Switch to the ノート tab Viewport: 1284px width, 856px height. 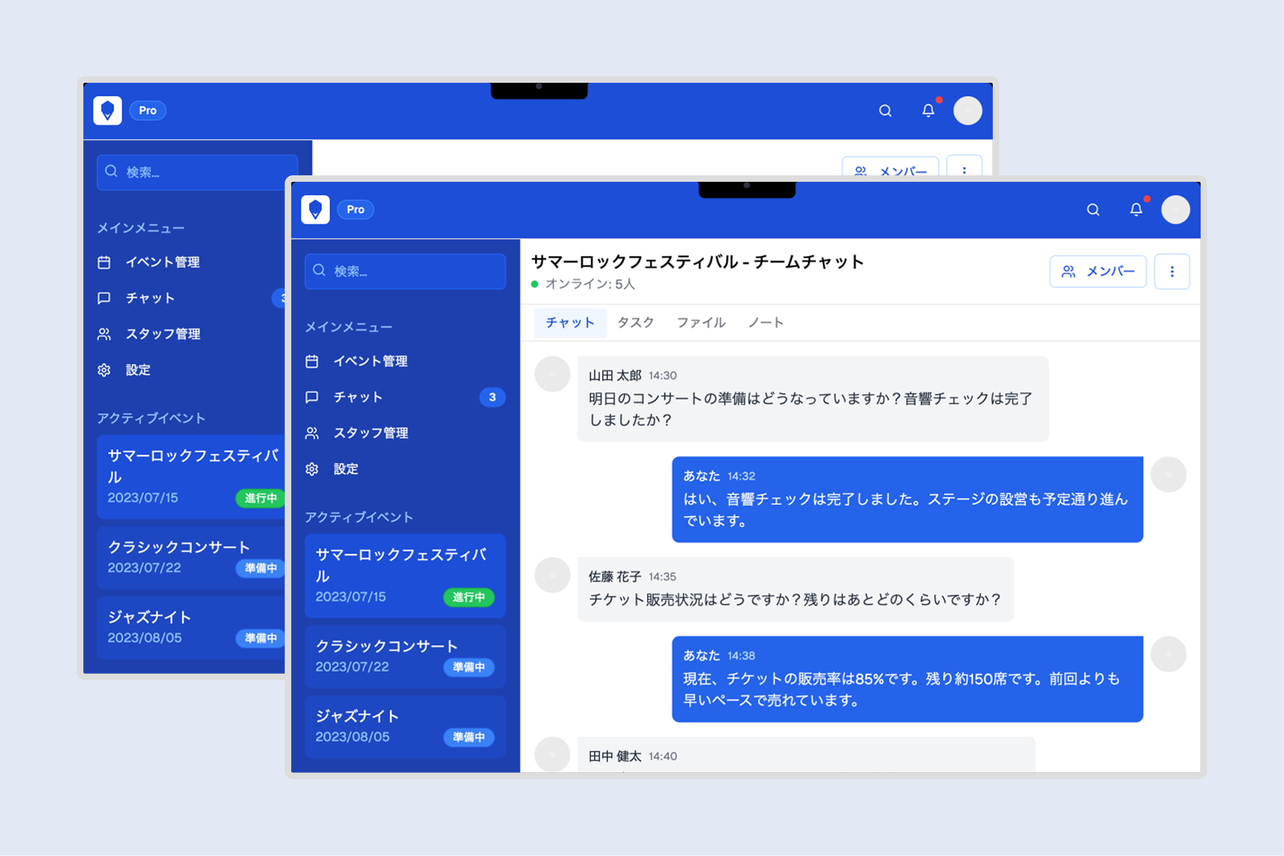[x=765, y=322]
